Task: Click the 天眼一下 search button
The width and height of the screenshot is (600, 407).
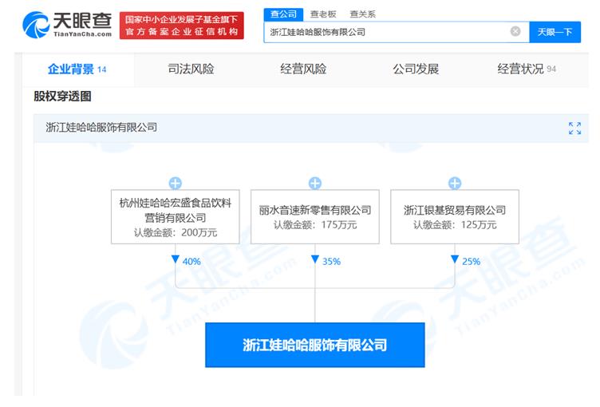Action: click(x=555, y=32)
